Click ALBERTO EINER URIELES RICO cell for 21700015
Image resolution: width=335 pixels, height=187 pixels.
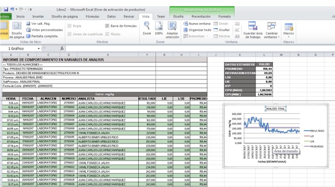coord(108,137)
